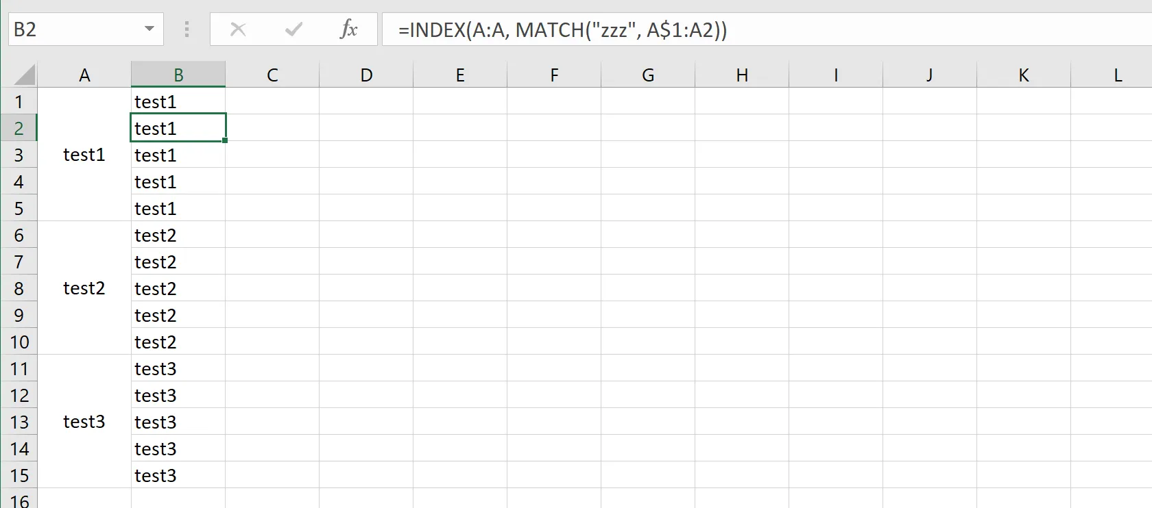Open the Name Box dropdown arrow
Viewport: 1152px width, 508px height.
pos(149,29)
